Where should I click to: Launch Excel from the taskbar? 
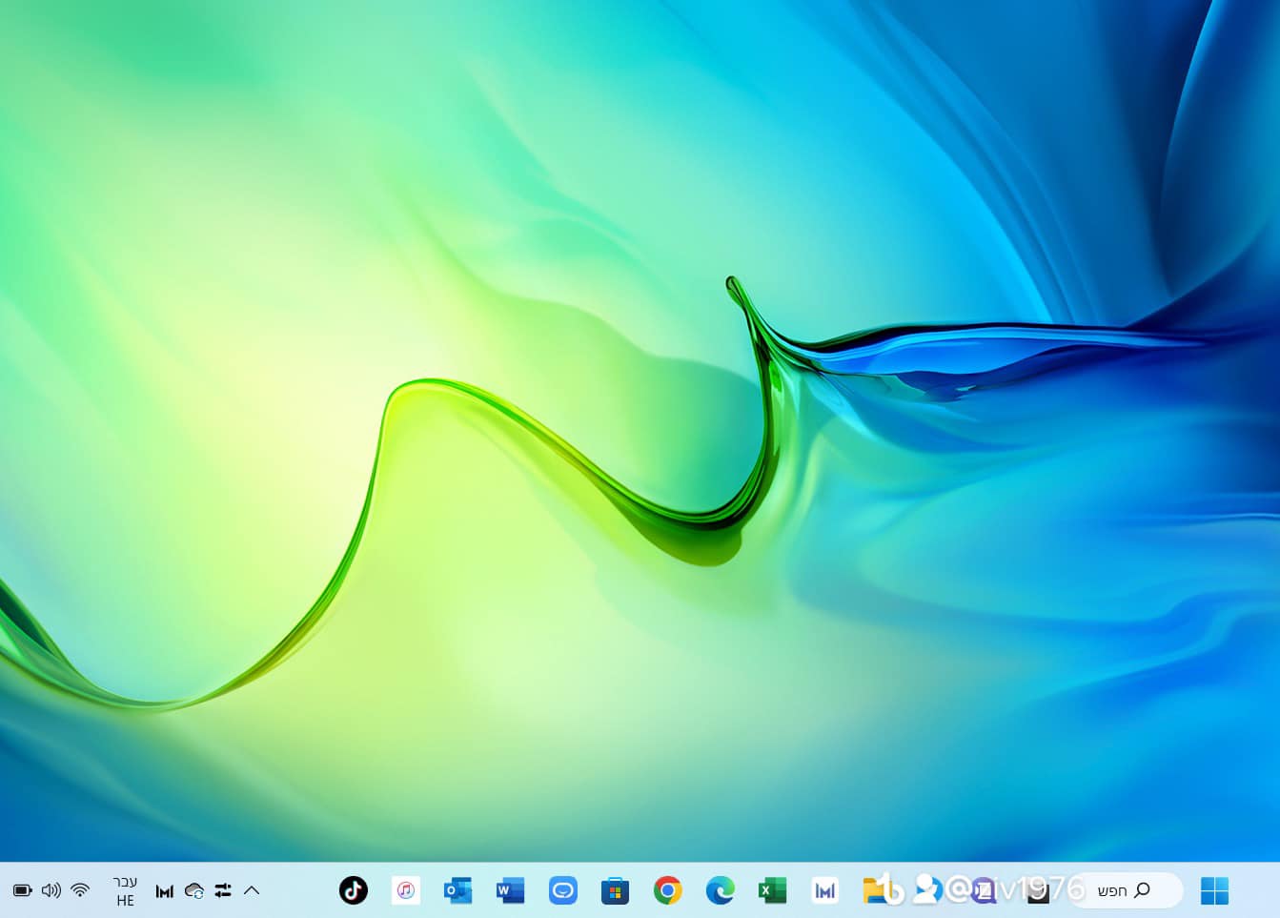click(772, 890)
